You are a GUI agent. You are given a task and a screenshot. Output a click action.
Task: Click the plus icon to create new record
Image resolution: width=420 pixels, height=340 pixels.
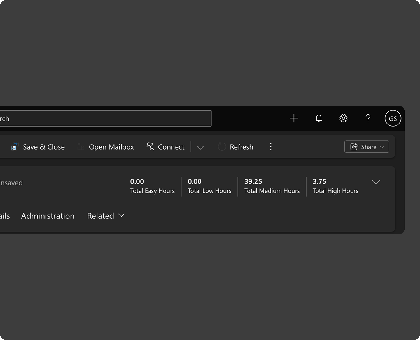(294, 118)
